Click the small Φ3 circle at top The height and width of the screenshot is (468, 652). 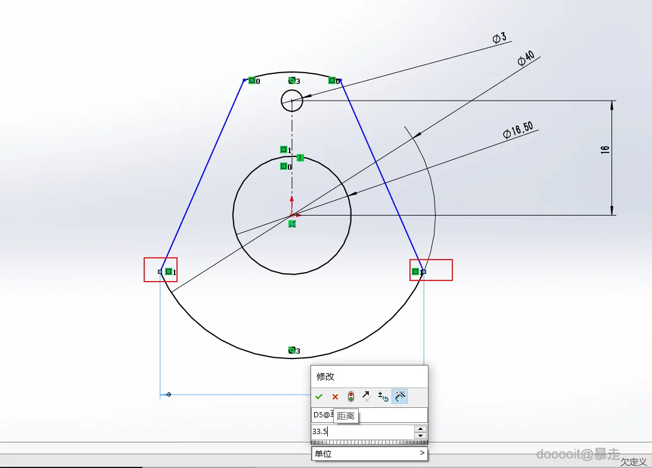click(292, 101)
